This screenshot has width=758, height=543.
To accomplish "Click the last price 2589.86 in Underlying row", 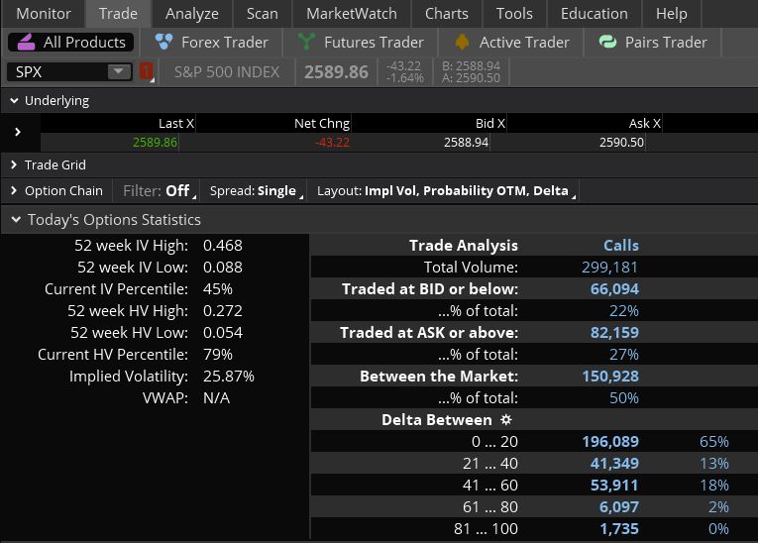I will (155, 142).
